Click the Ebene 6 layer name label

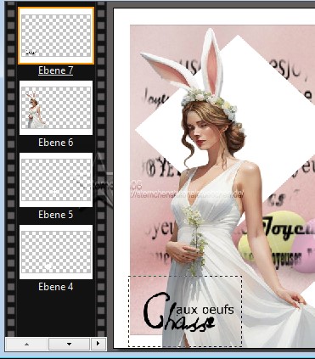pos(56,143)
